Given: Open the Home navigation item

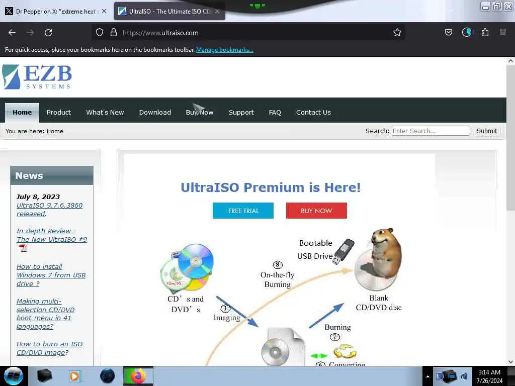Looking at the screenshot, I should tap(22, 112).
